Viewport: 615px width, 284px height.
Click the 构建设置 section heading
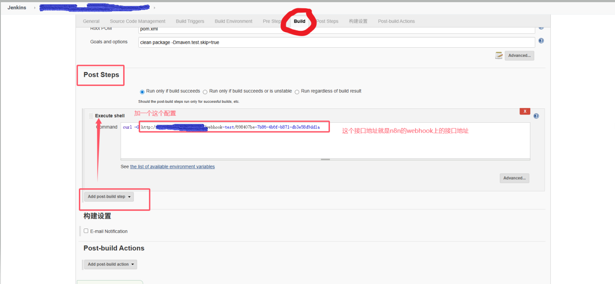[97, 216]
